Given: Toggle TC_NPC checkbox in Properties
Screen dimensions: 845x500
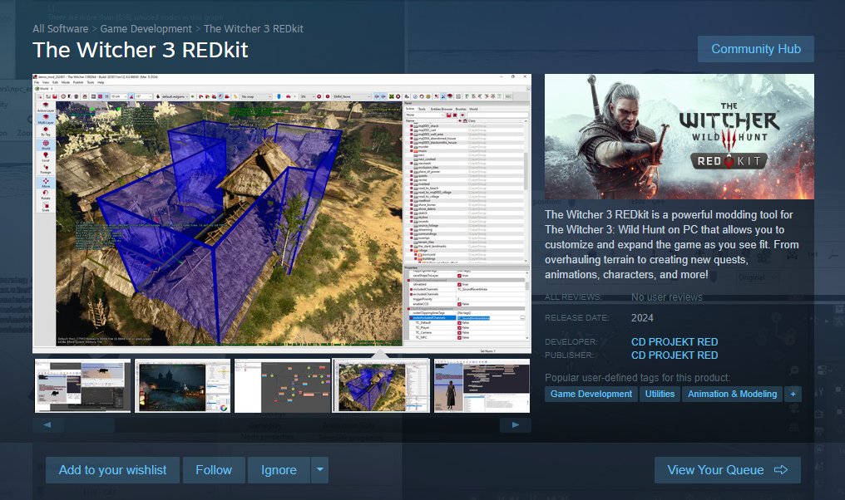Looking at the screenshot, I should [460, 337].
